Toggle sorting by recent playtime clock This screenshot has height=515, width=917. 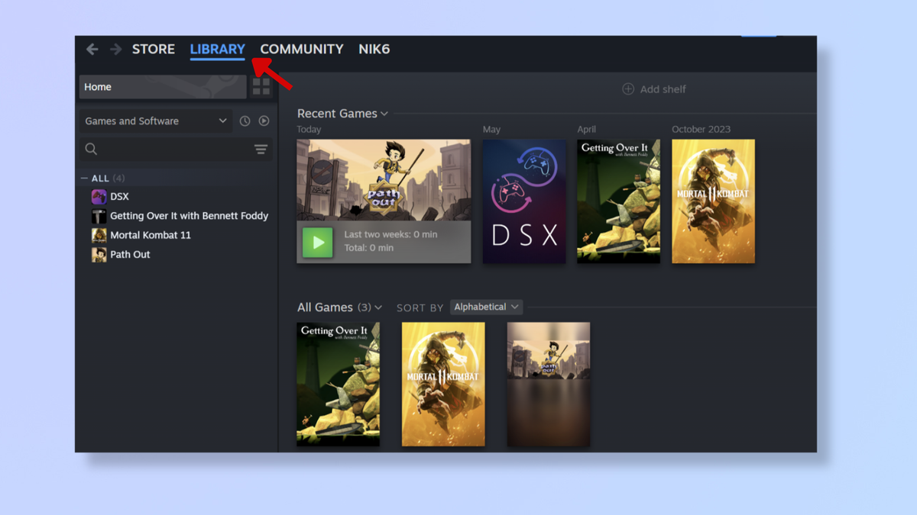(x=245, y=121)
